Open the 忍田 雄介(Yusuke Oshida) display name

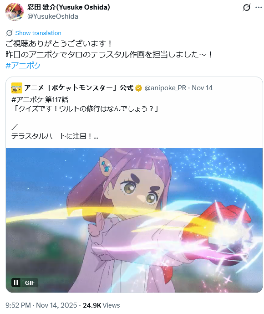[x=68, y=7]
